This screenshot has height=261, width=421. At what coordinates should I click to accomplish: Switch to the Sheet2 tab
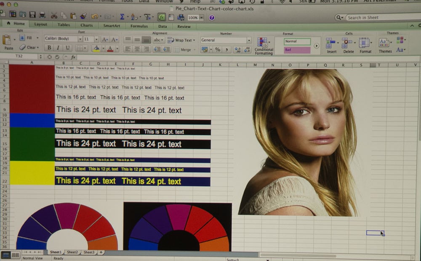[72, 252]
